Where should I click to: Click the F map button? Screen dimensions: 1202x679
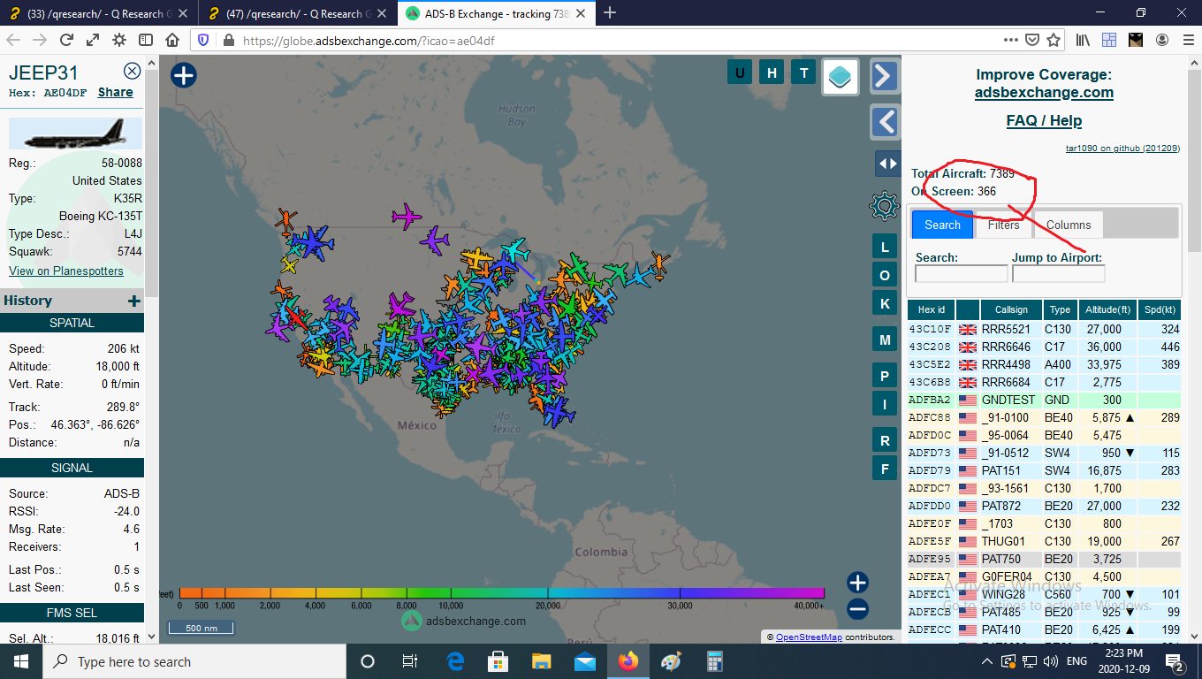(x=885, y=468)
